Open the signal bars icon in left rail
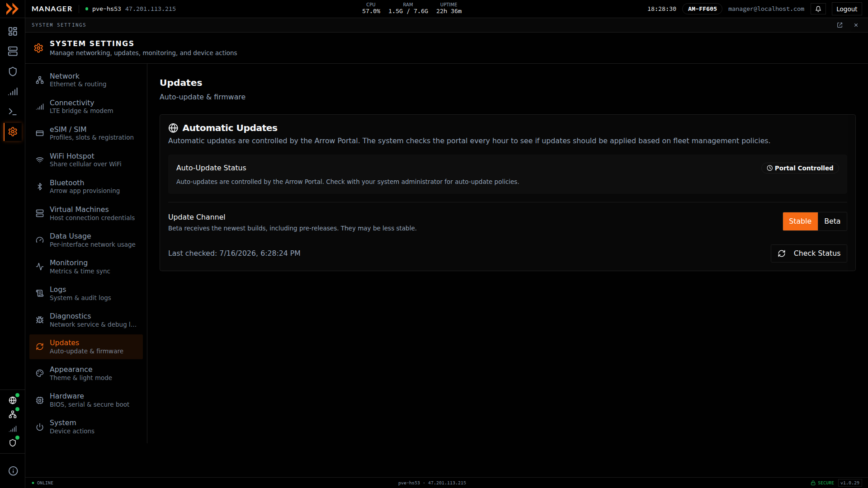 (13, 92)
